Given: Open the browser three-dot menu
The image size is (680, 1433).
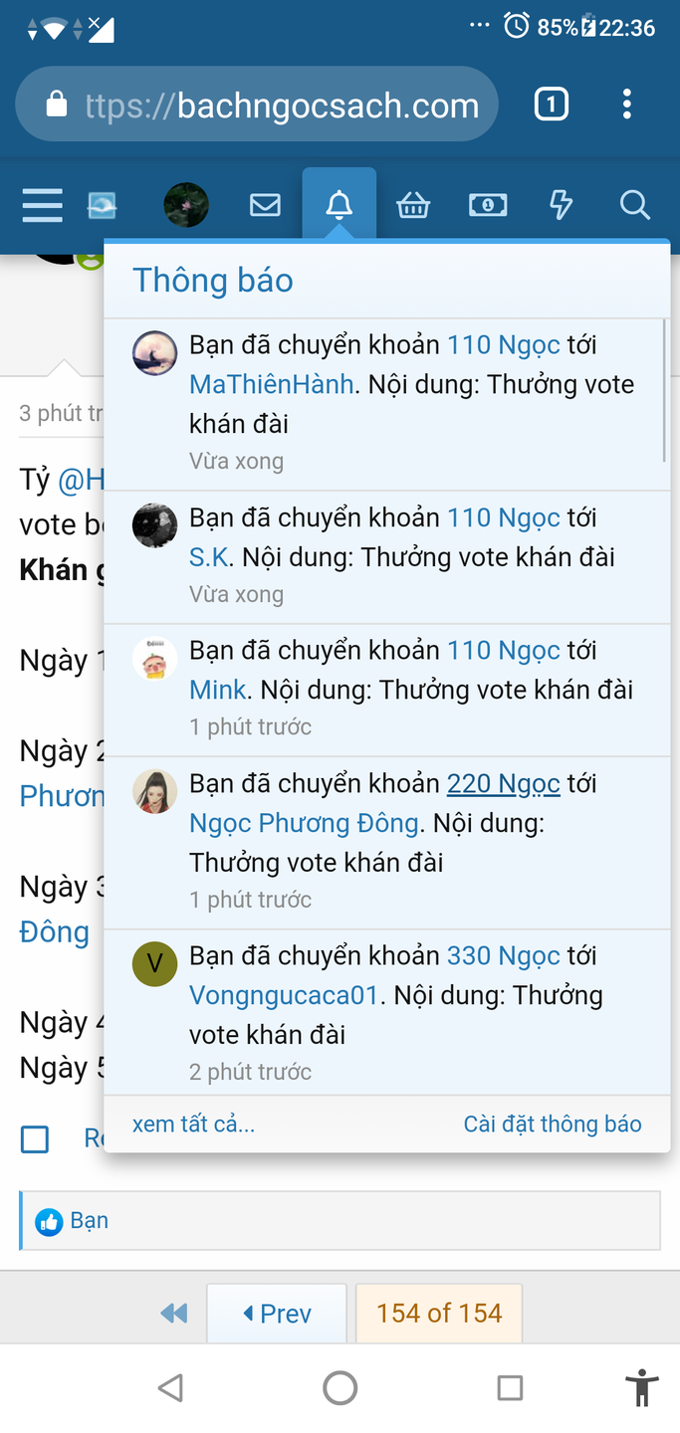Looking at the screenshot, I should [x=626, y=104].
